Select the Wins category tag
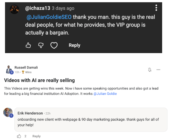 tap(28, 72)
